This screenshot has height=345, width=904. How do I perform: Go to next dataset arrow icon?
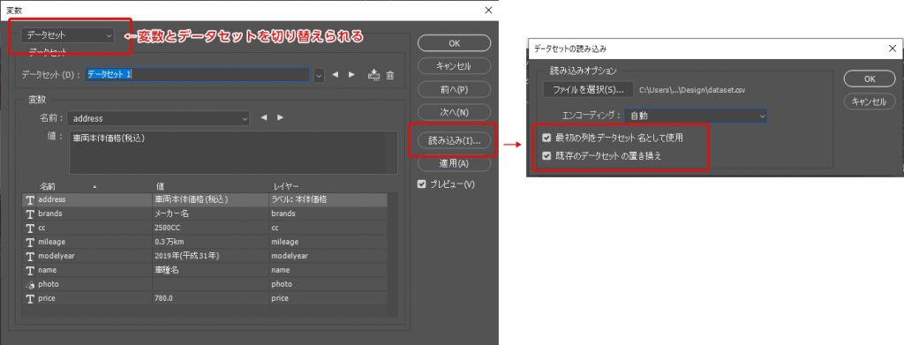351,75
